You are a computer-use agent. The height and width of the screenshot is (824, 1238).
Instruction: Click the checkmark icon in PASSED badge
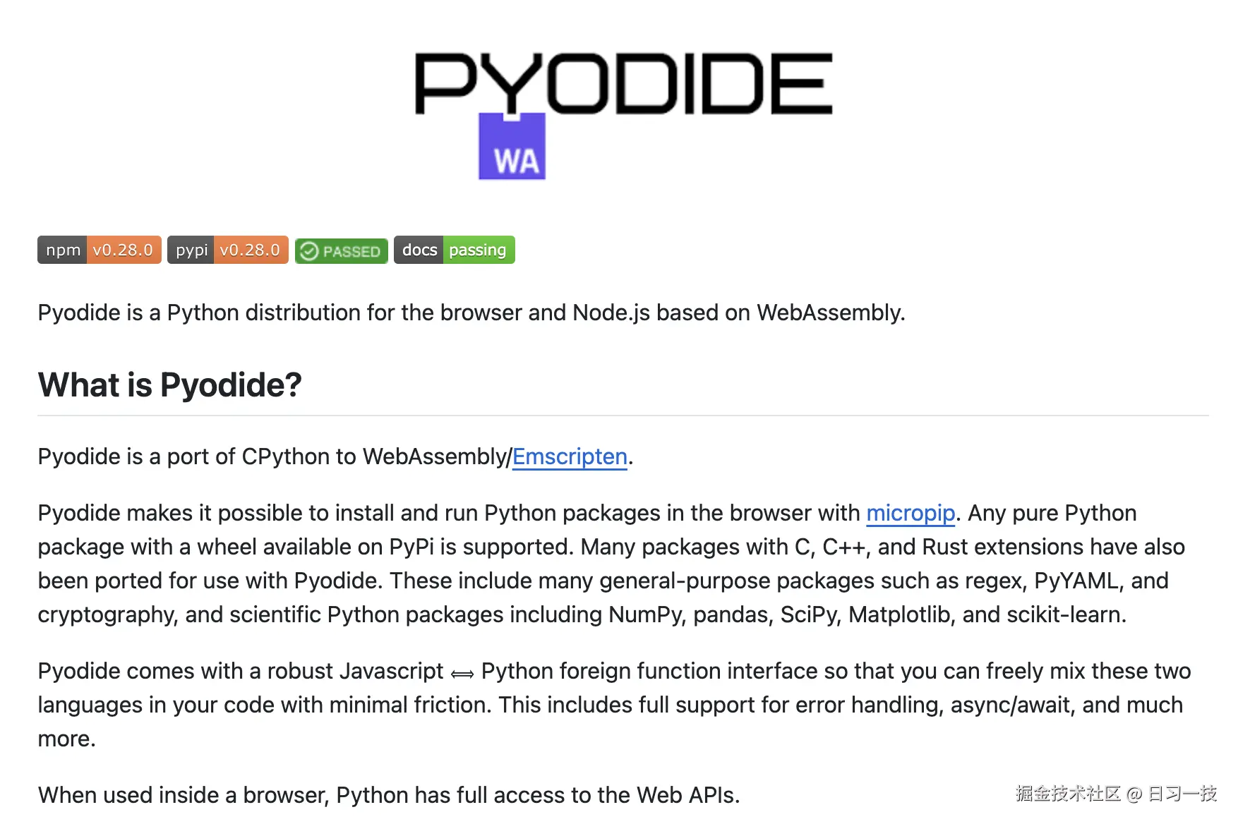pos(309,251)
